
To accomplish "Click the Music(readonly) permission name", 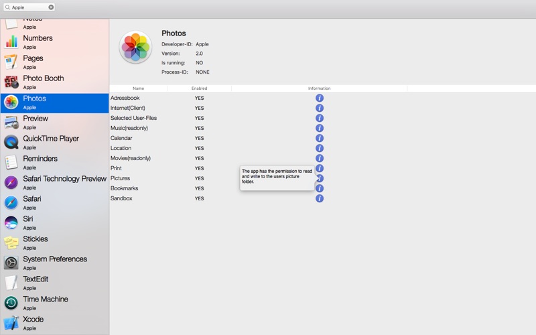I will (x=129, y=128).
